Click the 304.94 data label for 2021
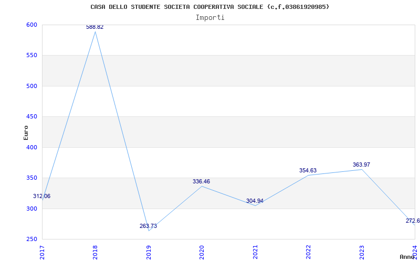 (255, 201)
